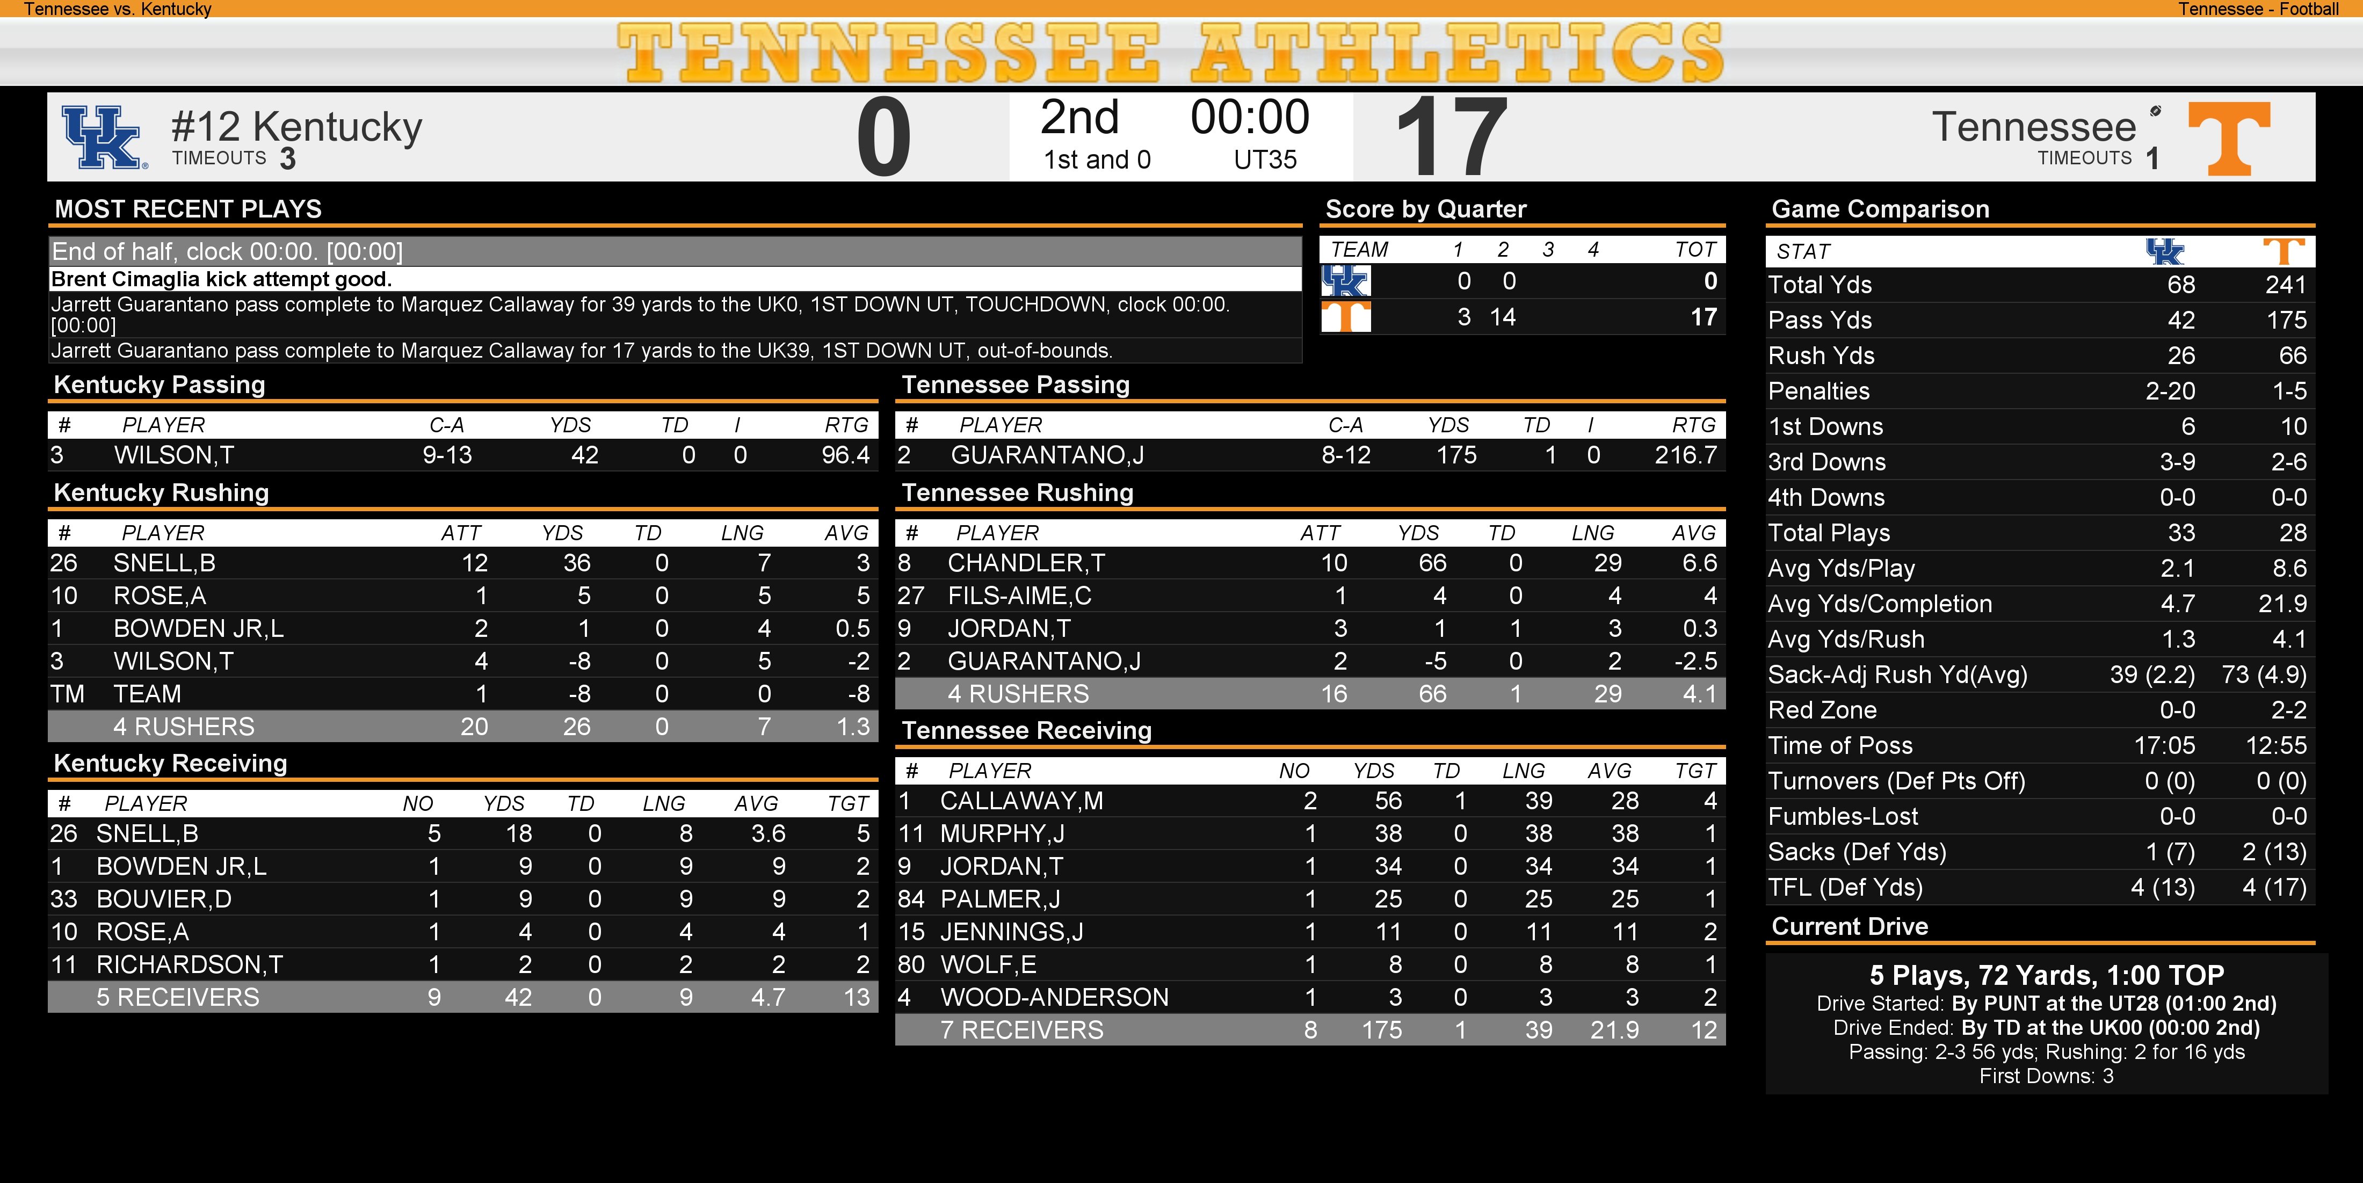
Task: Click the Time of Poss stat row
Action: (x=2039, y=745)
